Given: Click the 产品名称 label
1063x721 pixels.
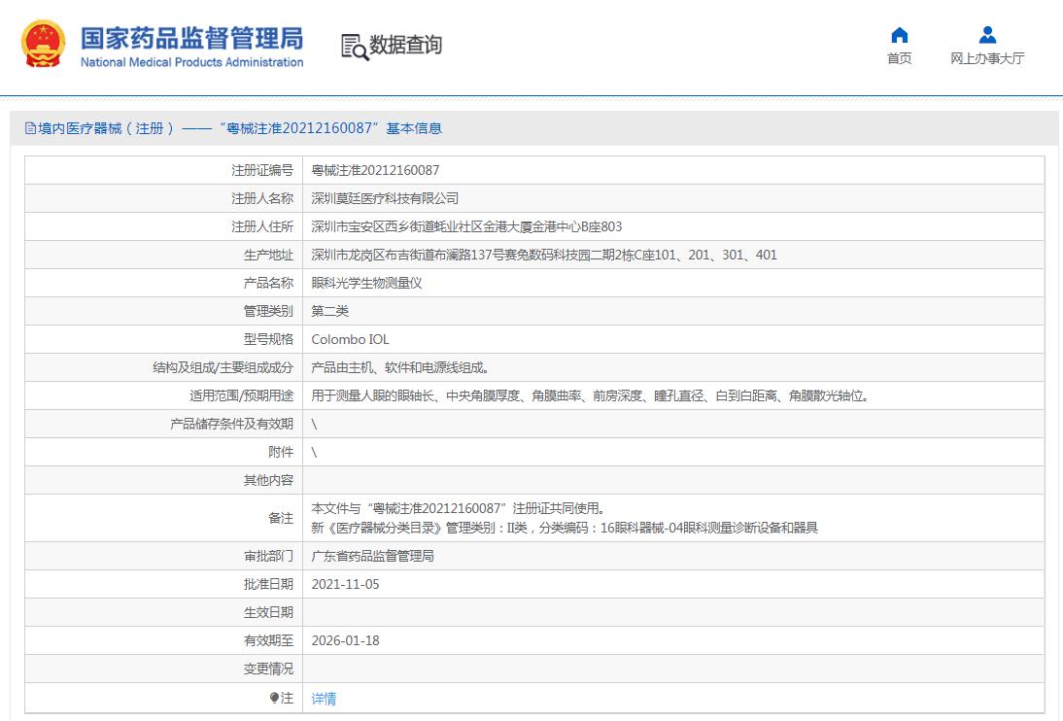Looking at the screenshot, I should (x=268, y=283).
